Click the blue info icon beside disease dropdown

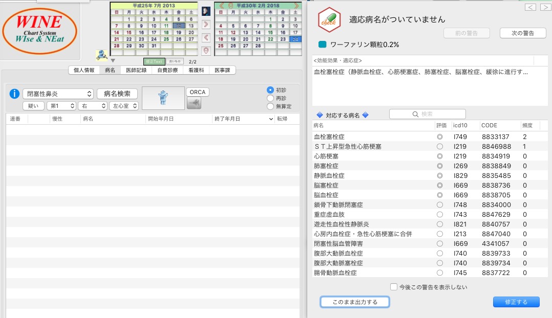pos(15,94)
